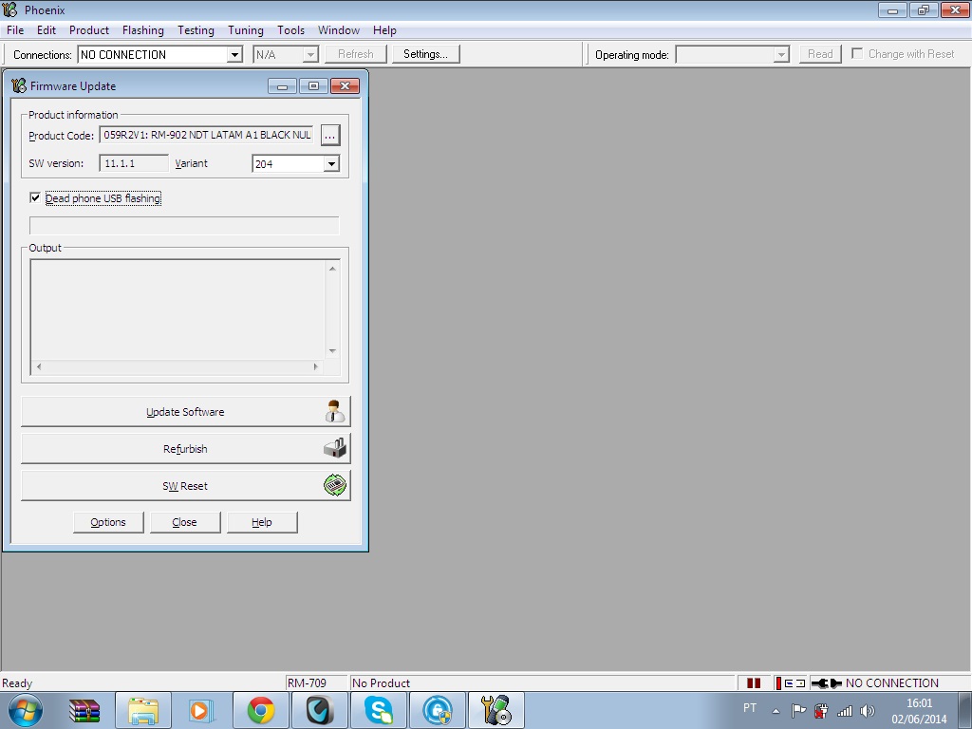Image resolution: width=972 pixels, height=729 pixels.
Task: Click the Output horizontal scrollbar left arrow
Action: (x=39, y=366)
